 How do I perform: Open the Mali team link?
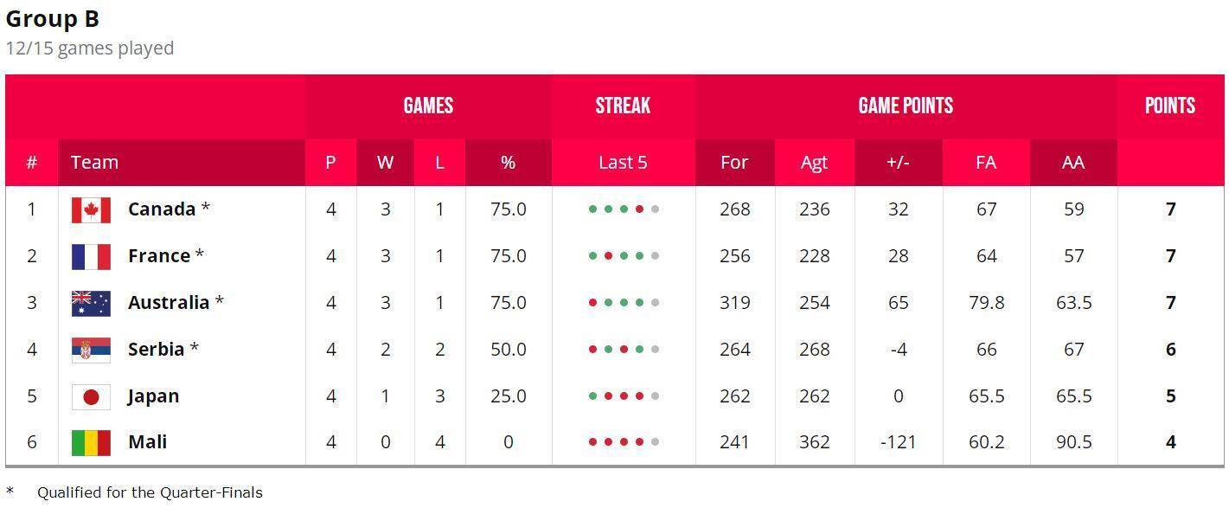147,442
